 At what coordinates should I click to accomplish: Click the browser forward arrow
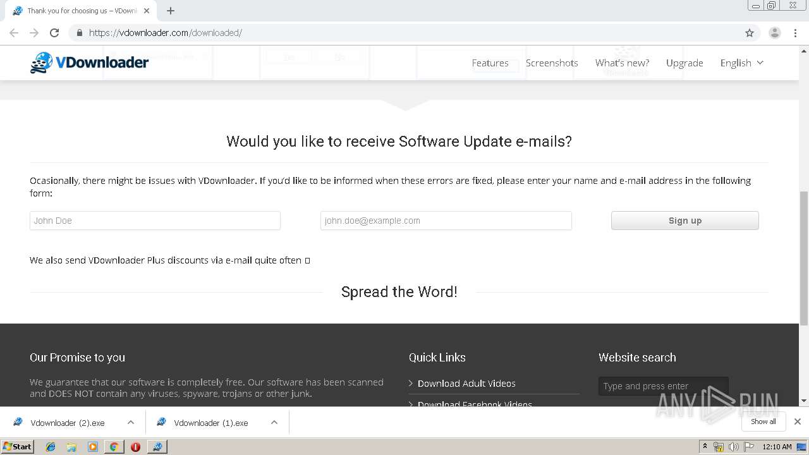click(34, 33)
